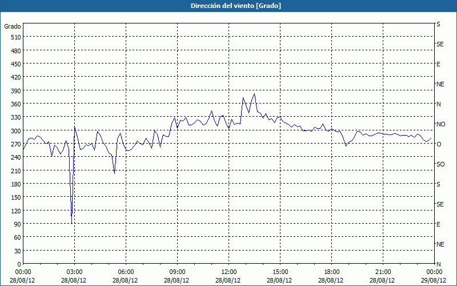Click the 18:00 x-axis time label
Image resolution: width=457 pixels, height=286 pixels.
pyautogui.click(x=331, y=272)
